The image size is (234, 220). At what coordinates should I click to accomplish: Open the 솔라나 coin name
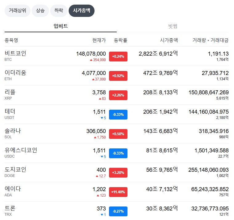(13, 131)
